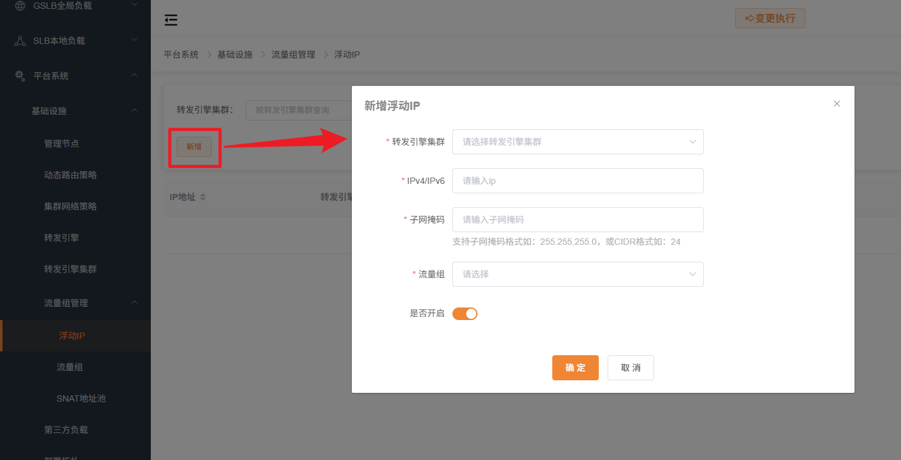Click the GSLB globe icon in sidebar

point(20,6)
